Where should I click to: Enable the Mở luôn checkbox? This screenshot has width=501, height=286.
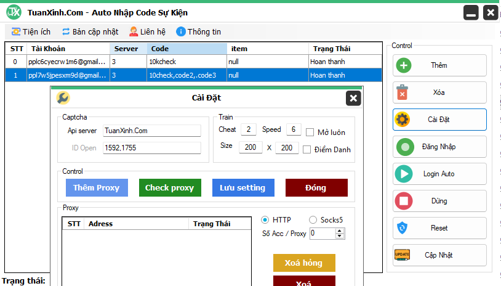click(310, 132)
